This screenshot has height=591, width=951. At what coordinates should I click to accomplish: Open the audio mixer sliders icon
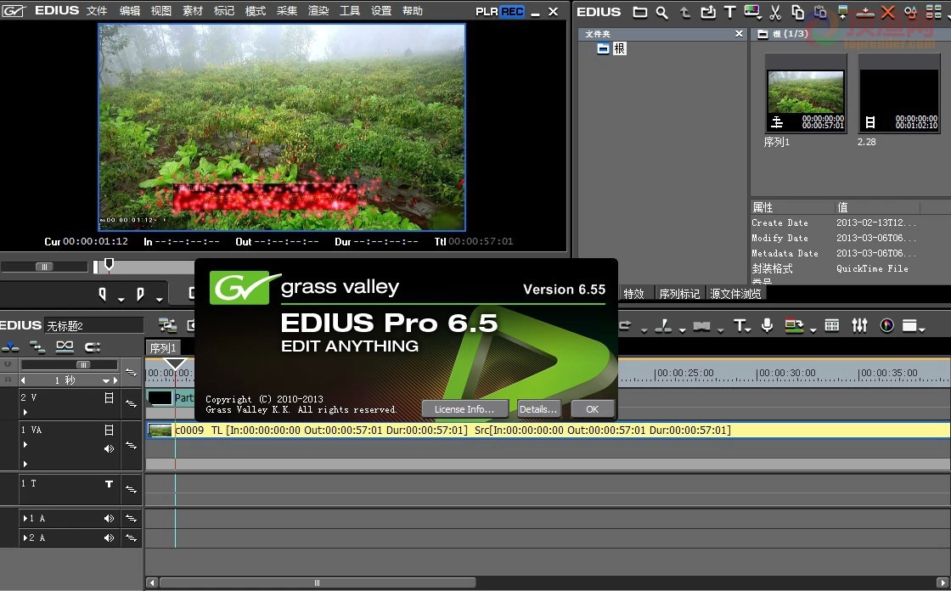(x=859, y=325)
